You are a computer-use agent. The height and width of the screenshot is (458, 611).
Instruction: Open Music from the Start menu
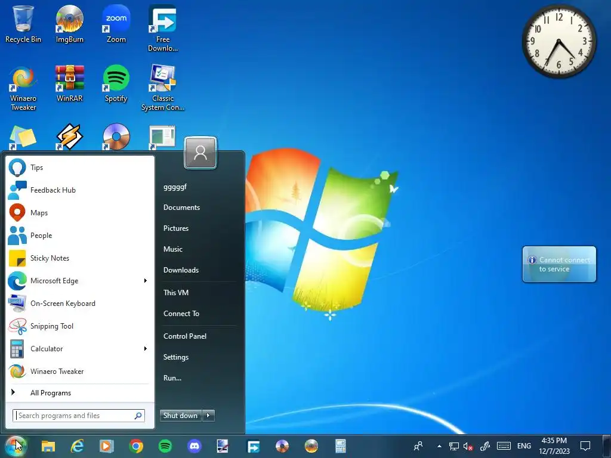point(172,249)
